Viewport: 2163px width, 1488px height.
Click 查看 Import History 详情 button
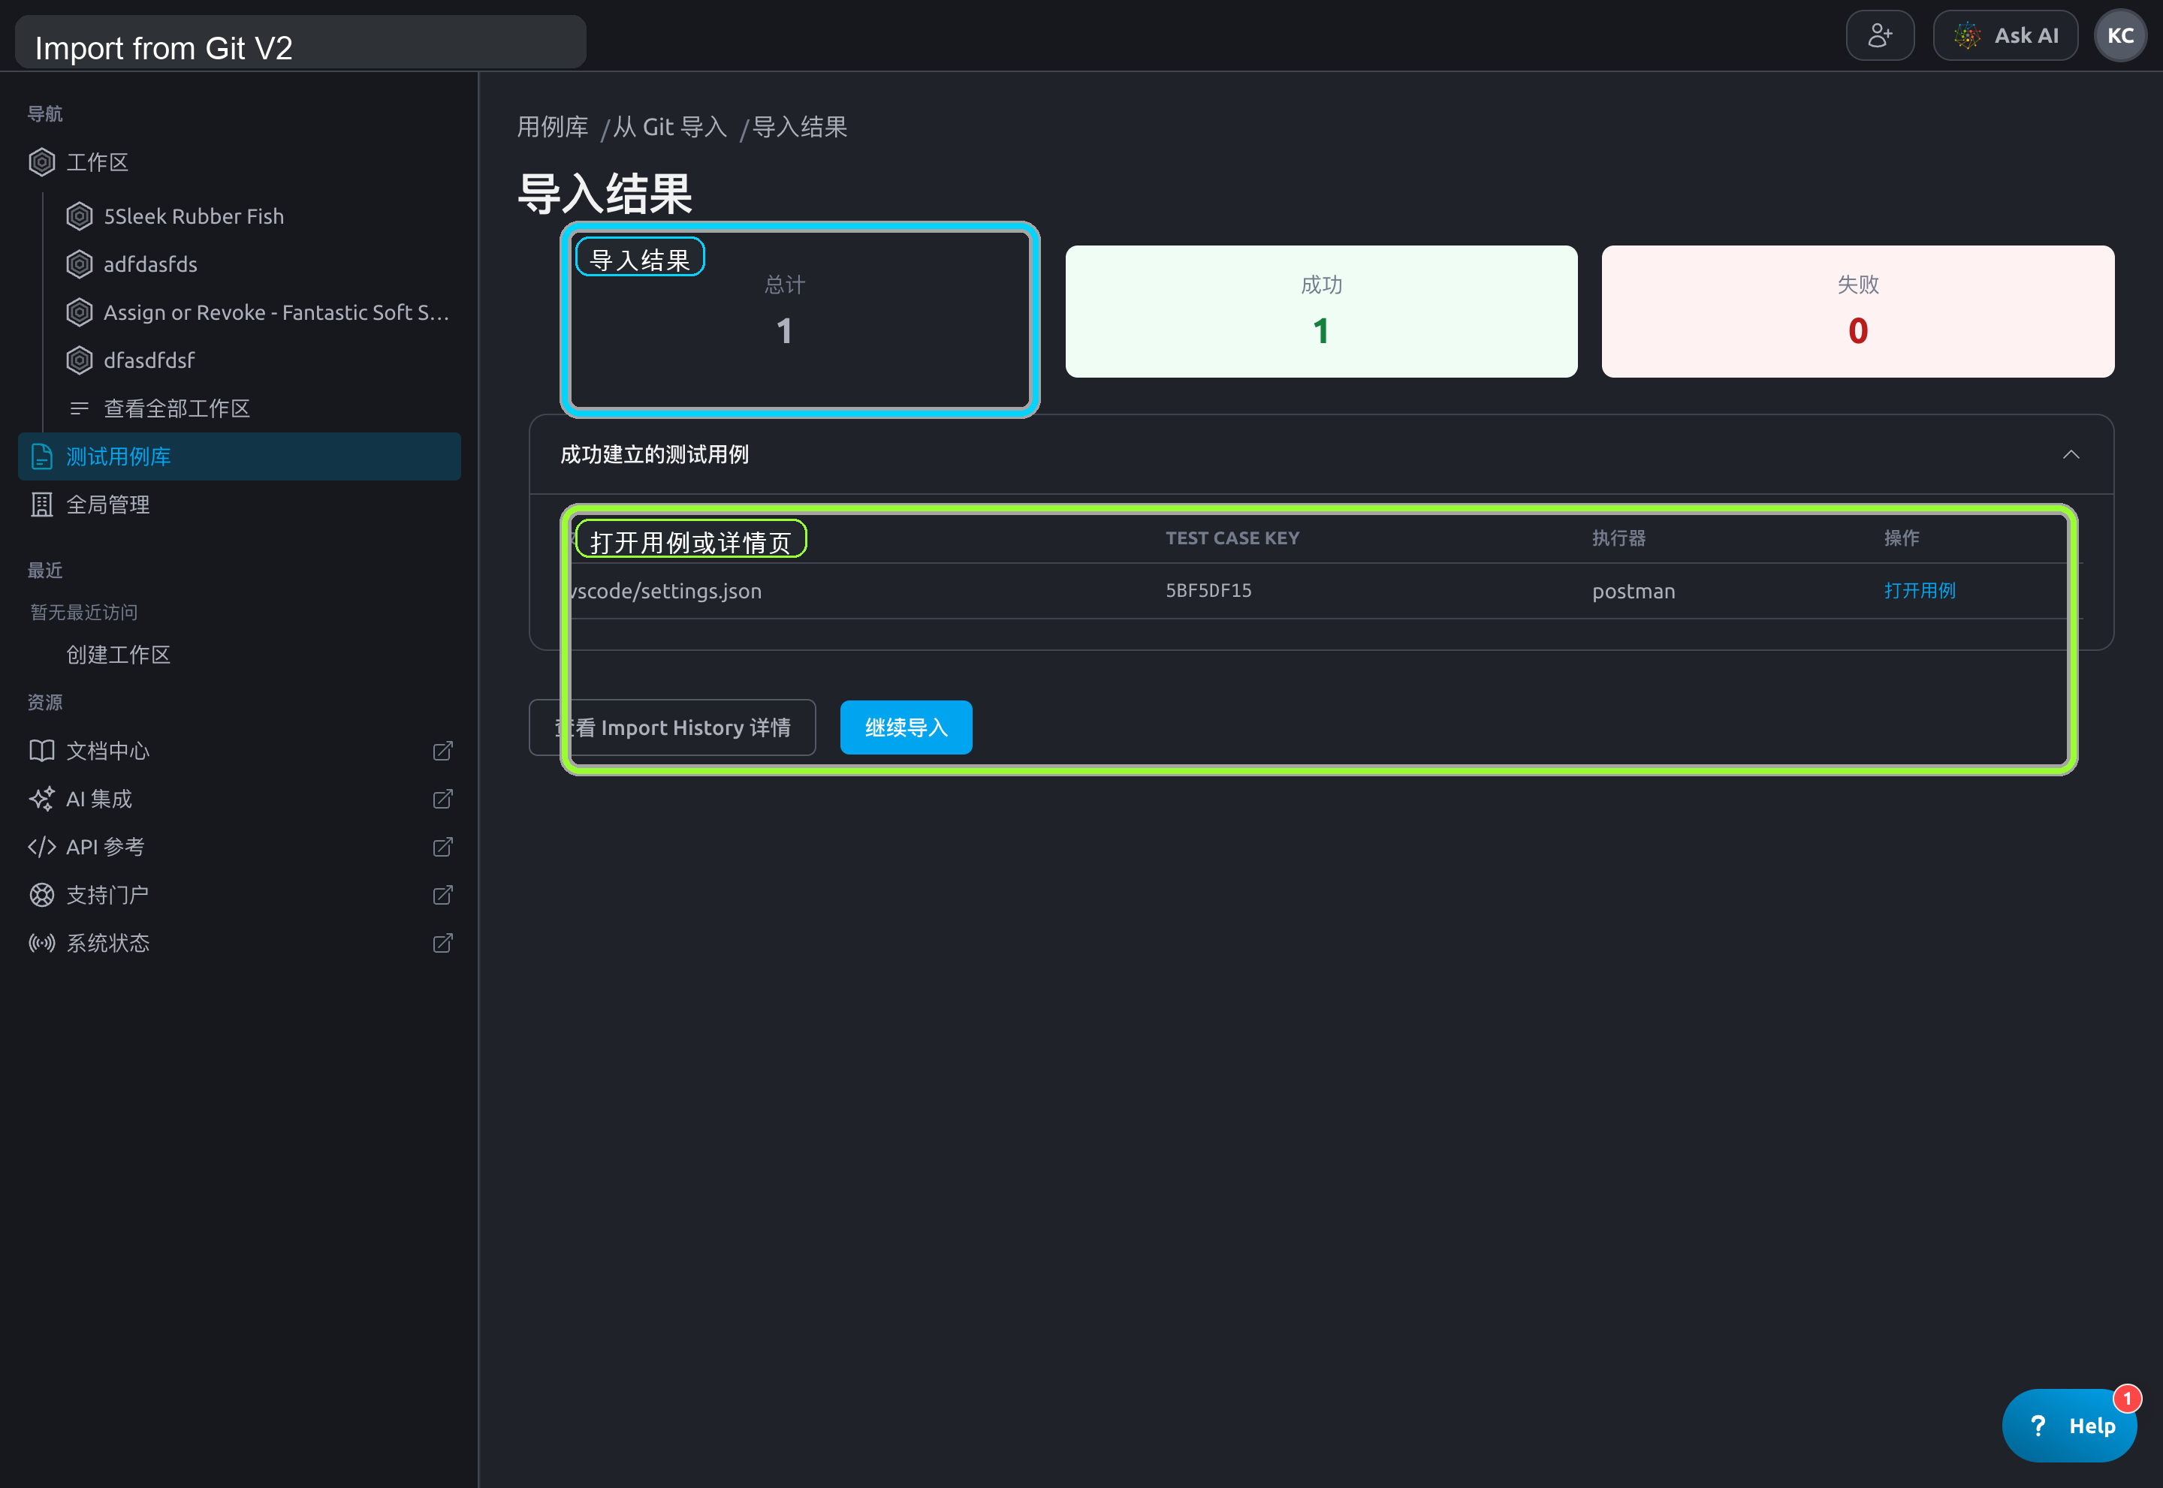coord(672,727)
